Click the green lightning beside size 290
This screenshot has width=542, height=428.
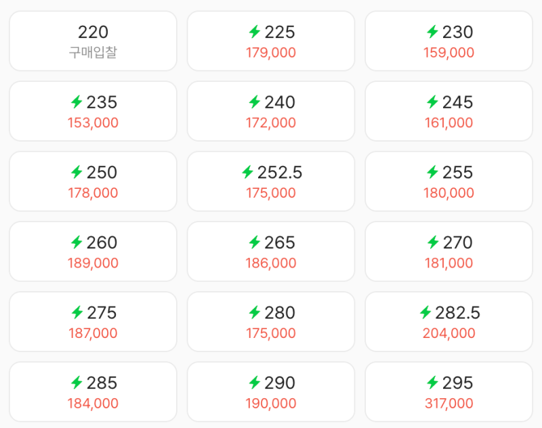point(255,383)
